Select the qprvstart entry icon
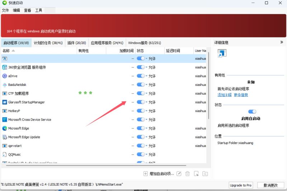This screenshot has height=191, width=287. point(5,146)
